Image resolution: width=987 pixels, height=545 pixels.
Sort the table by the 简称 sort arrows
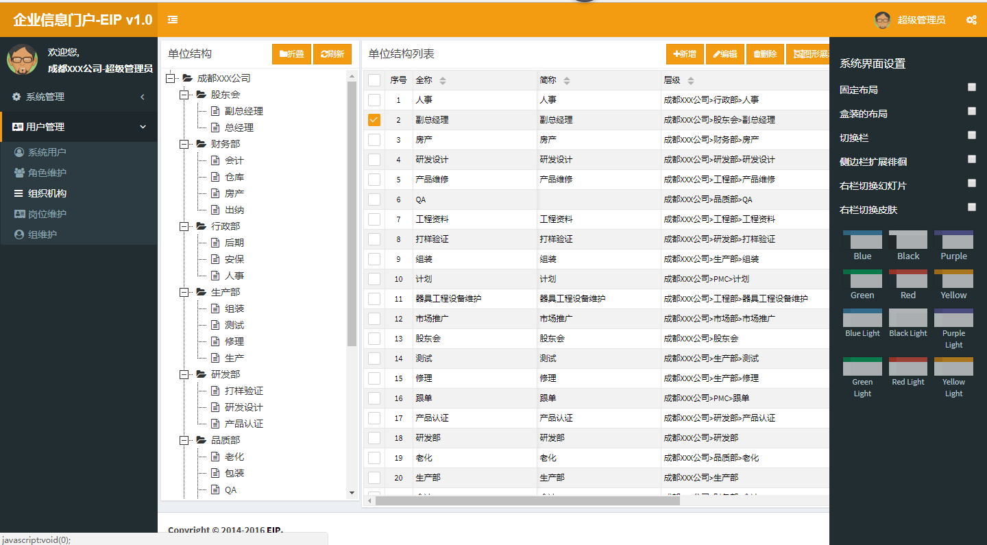[567, 81]
